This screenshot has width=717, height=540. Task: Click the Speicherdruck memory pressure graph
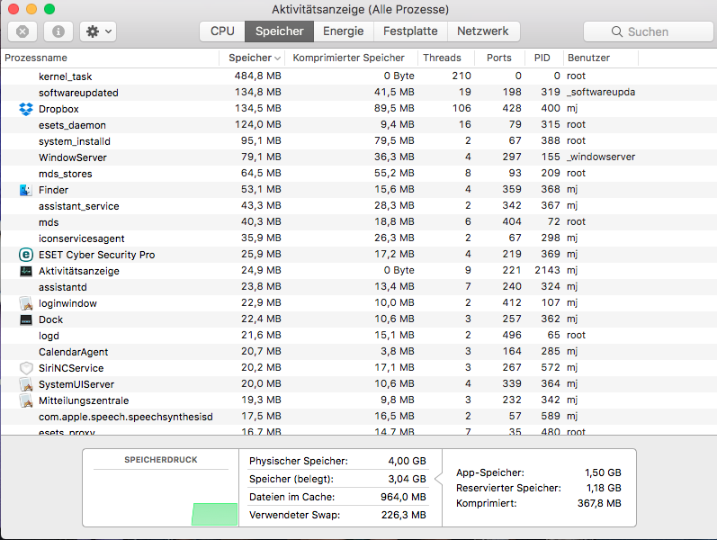coord(161,498)
